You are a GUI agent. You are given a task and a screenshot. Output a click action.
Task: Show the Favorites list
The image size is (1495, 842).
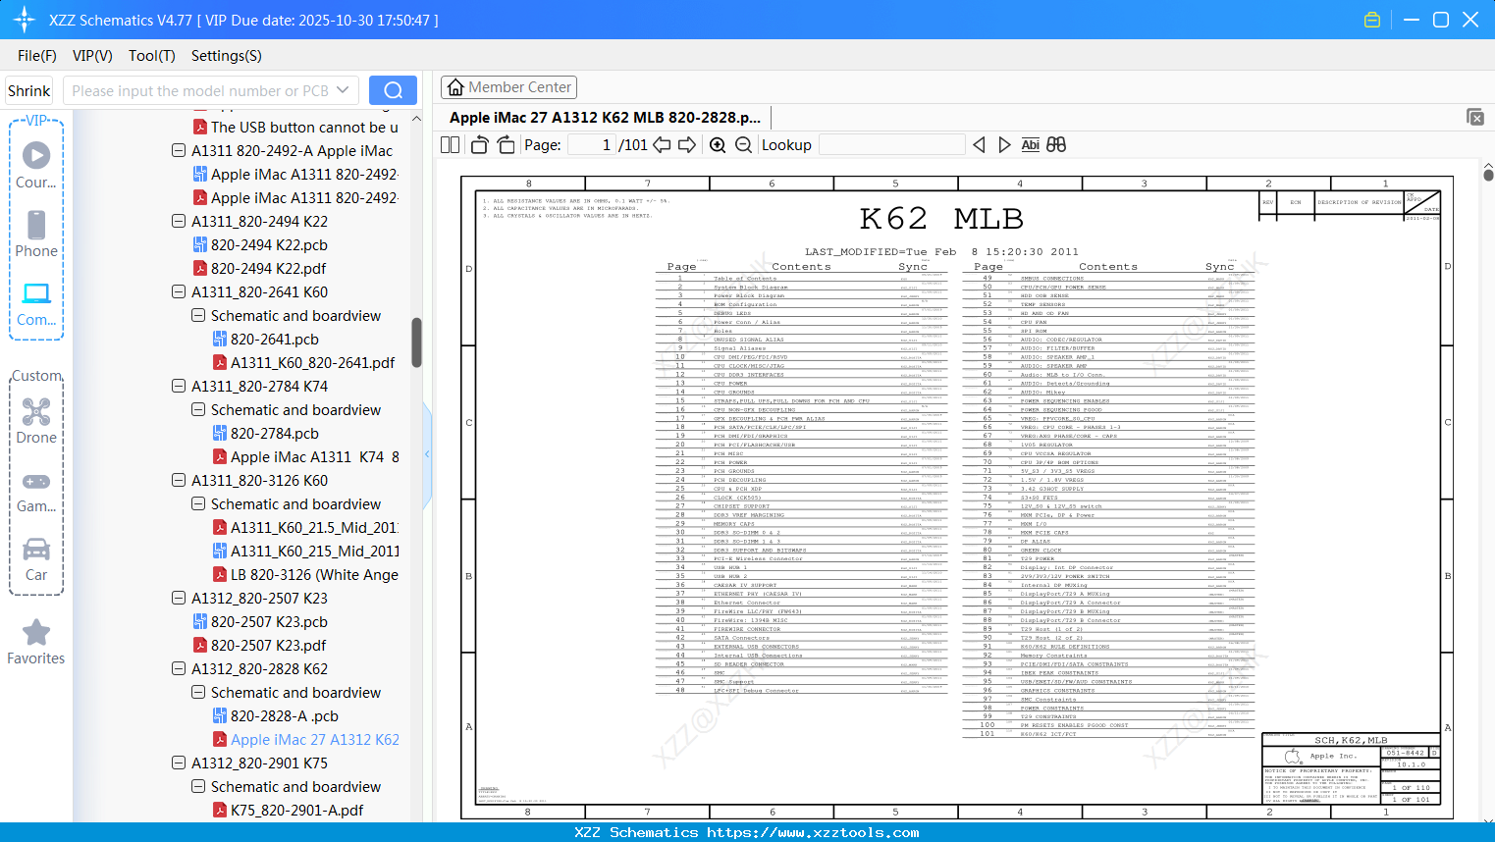click(36, 642)
